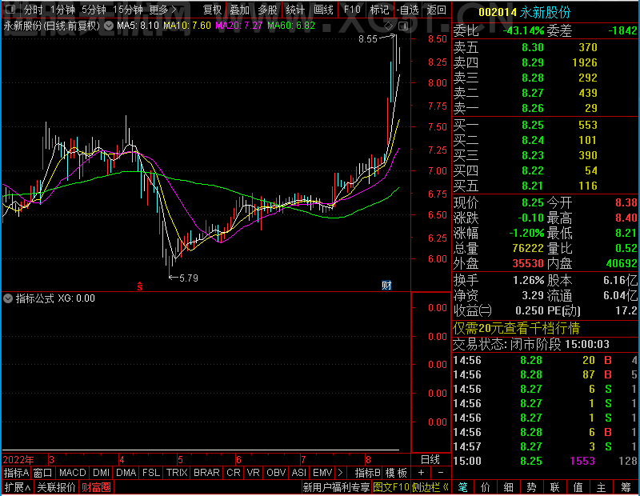Select the 价 price tab

pos(486,487)
